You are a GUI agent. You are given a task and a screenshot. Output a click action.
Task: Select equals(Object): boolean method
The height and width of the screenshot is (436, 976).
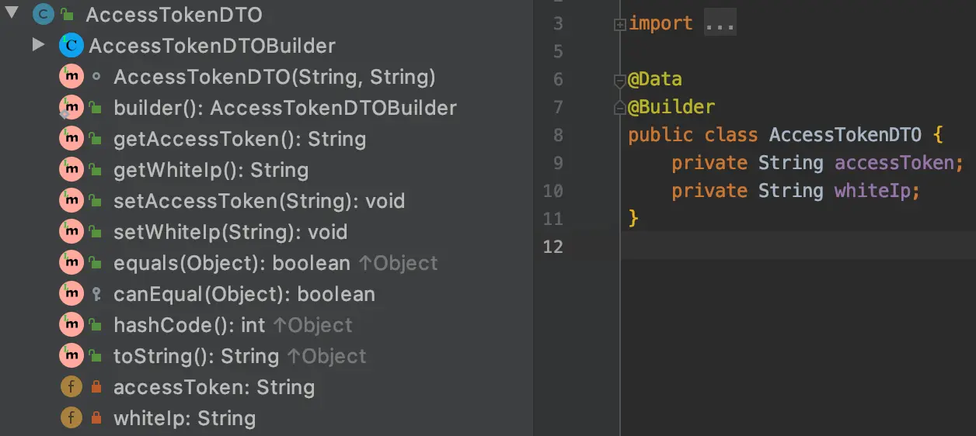point(232,263)
